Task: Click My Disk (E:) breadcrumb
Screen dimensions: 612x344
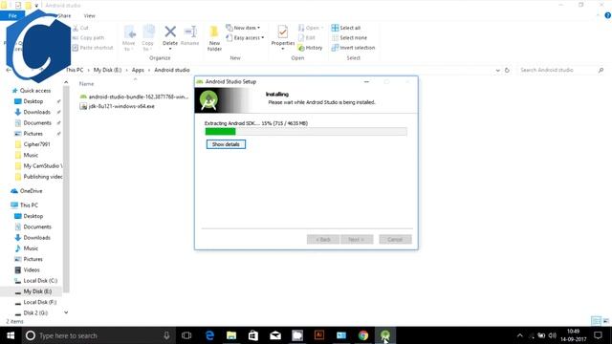Action: [108, 70]
